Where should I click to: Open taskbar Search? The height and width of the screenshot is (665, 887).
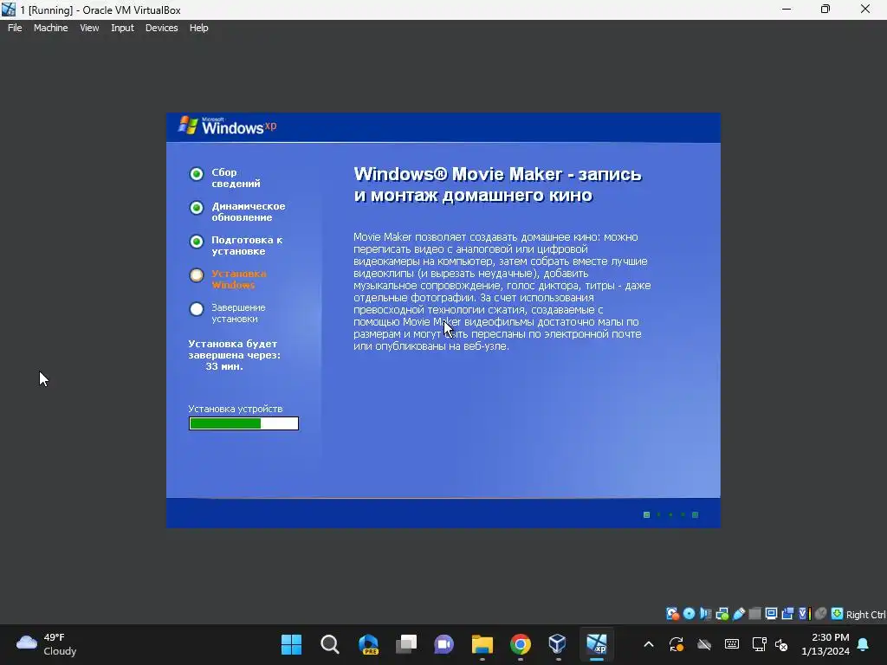tap(330, 644)
